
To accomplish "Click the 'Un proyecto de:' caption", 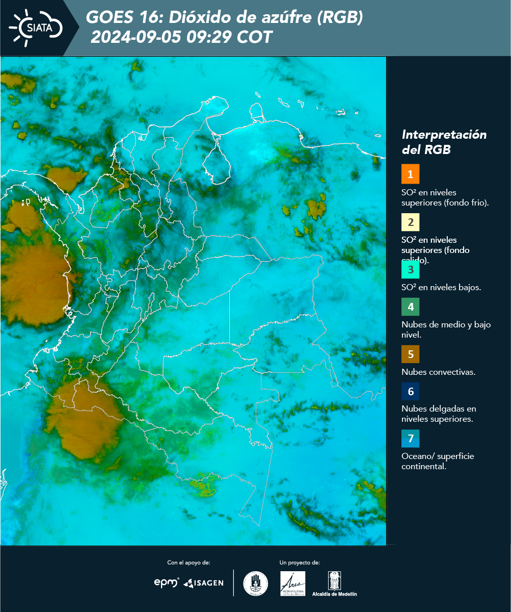I will pyautogui.click(x=300, y=563).
